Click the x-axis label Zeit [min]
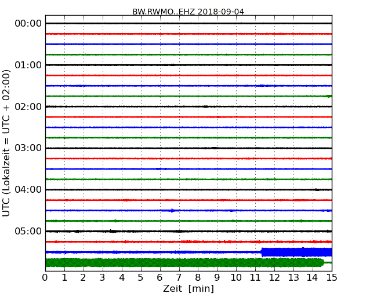Image resolution: width=377 pixels, height=301 pixels. point(188,288)
